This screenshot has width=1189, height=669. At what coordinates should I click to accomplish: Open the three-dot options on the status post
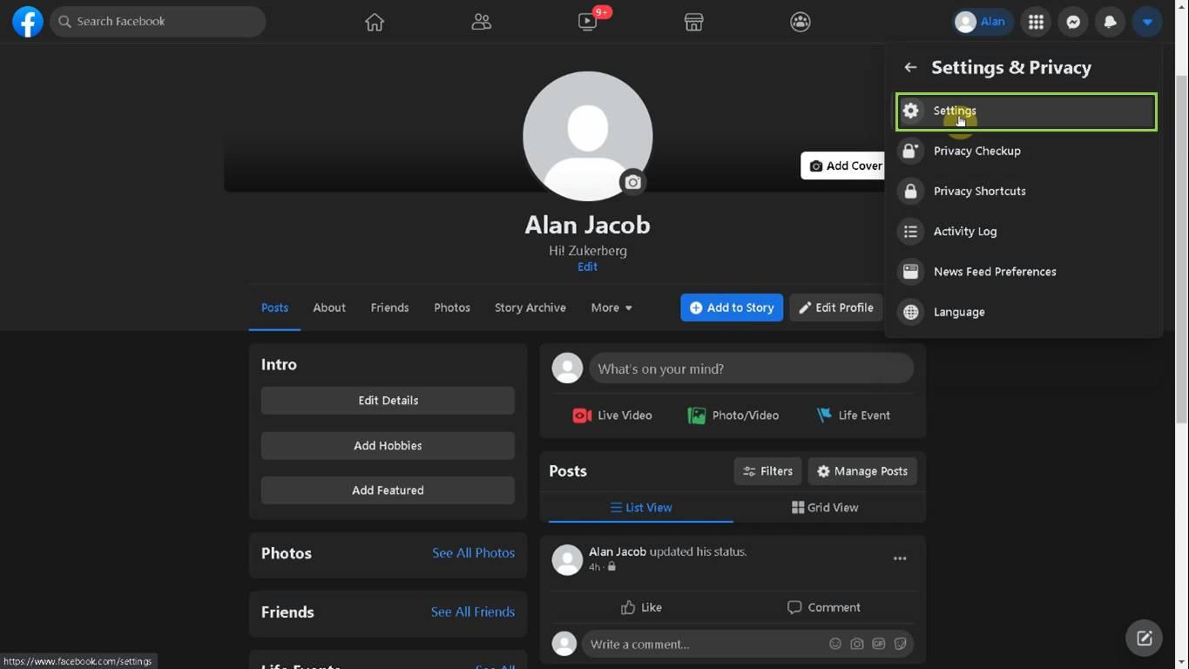coord(900,558)
